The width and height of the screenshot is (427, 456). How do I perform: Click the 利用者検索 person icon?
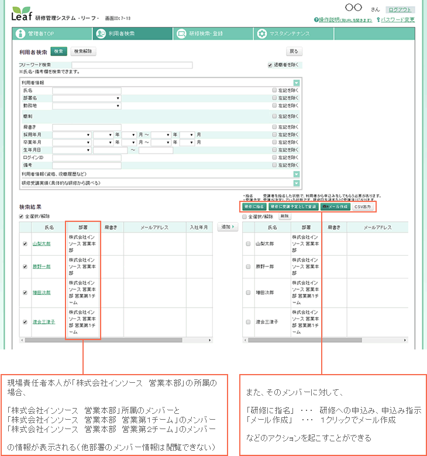[101, 34]
